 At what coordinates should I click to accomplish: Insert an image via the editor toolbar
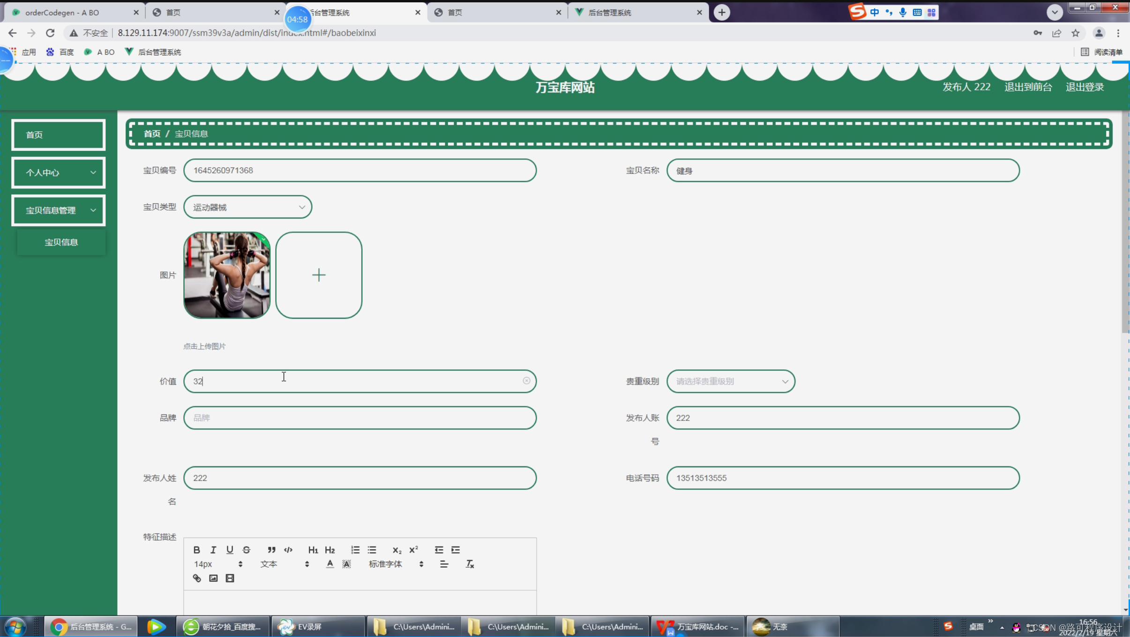[213, 578]
